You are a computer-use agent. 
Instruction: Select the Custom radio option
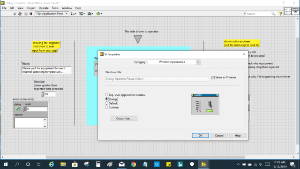[106, 108]
